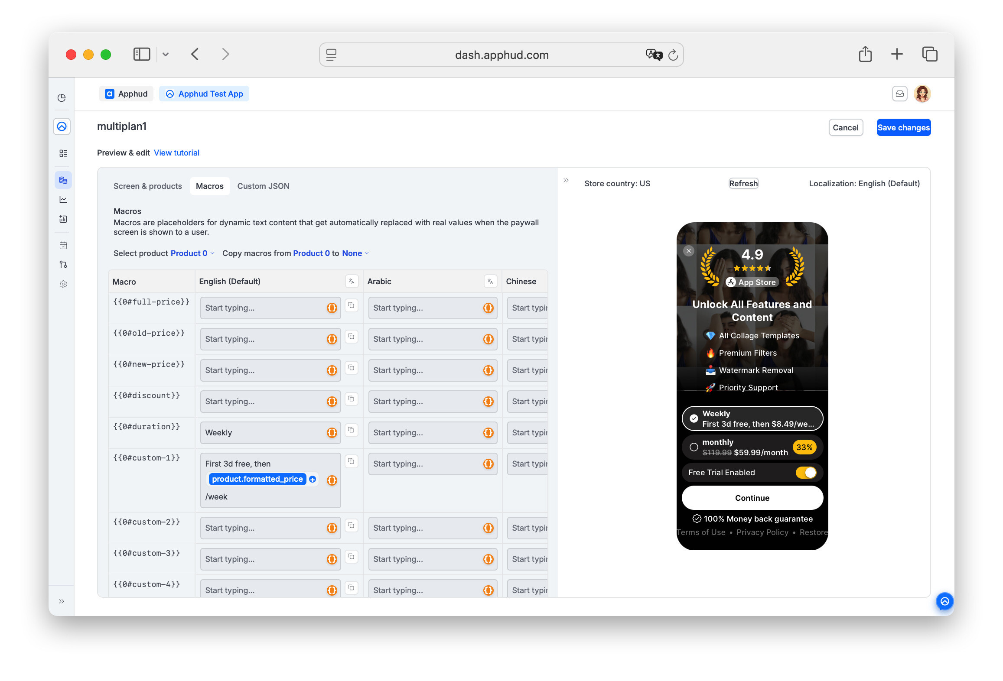Click the Safari share button
This screenshot has width=1003, height=681.
[865, 54]
